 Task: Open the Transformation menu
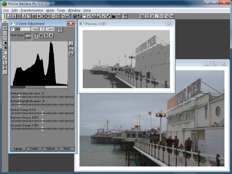click(32, 10)
